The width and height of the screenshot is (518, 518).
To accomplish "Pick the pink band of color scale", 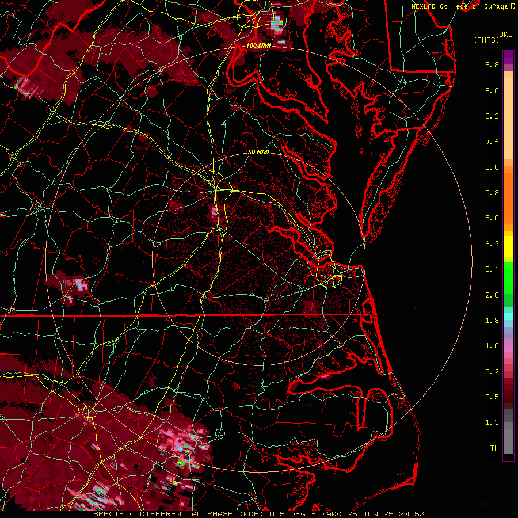I will tap(508, 348).
